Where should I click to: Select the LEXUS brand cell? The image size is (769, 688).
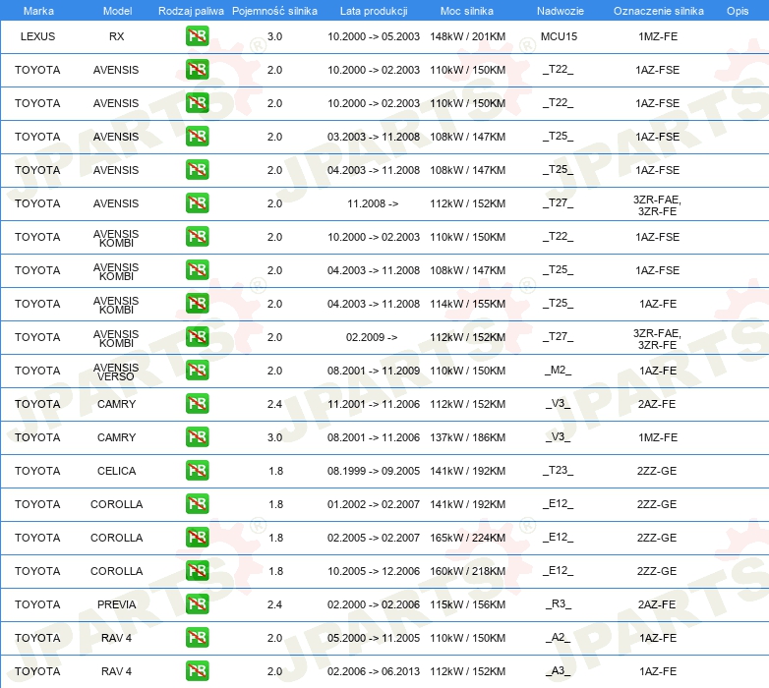click(x=37, y=36)
